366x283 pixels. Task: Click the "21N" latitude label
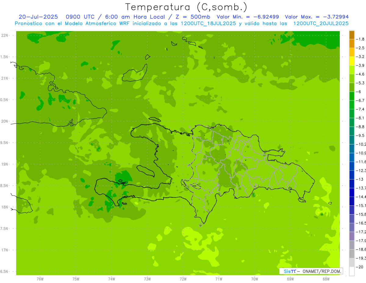tap(5, 78)
